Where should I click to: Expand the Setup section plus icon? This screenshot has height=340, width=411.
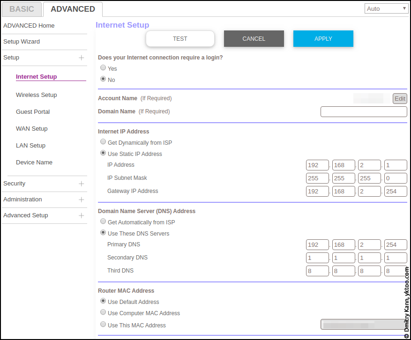click(x=82, y=58)
